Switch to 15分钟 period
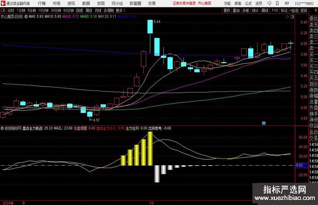Viewport: 318px width, 205px height. [x=43, y=10]
